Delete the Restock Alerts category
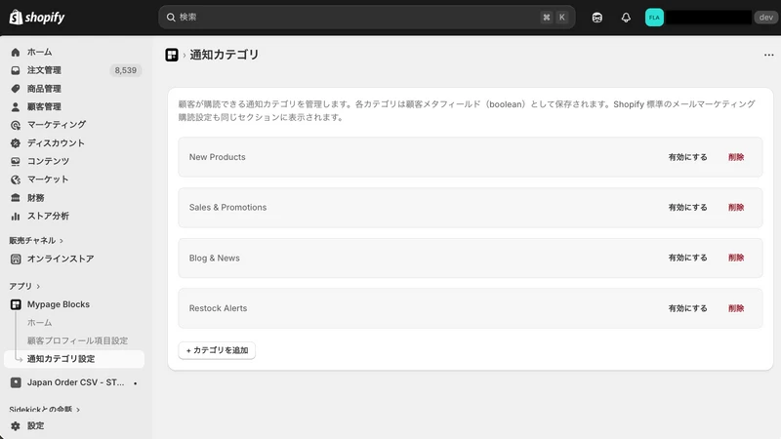781x439 pixels. pos(736,308)
